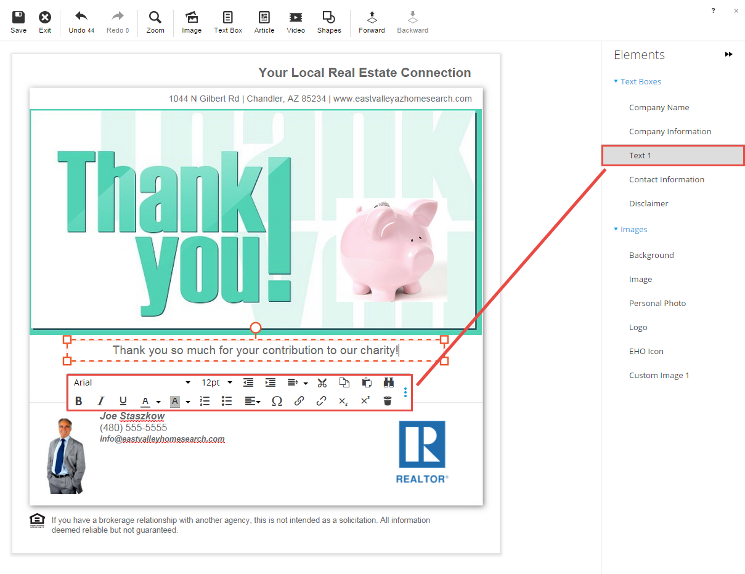Insert numbered list
Image resolution: width=745 pixels, height=574 pixels.
click(x=205, y=401)
